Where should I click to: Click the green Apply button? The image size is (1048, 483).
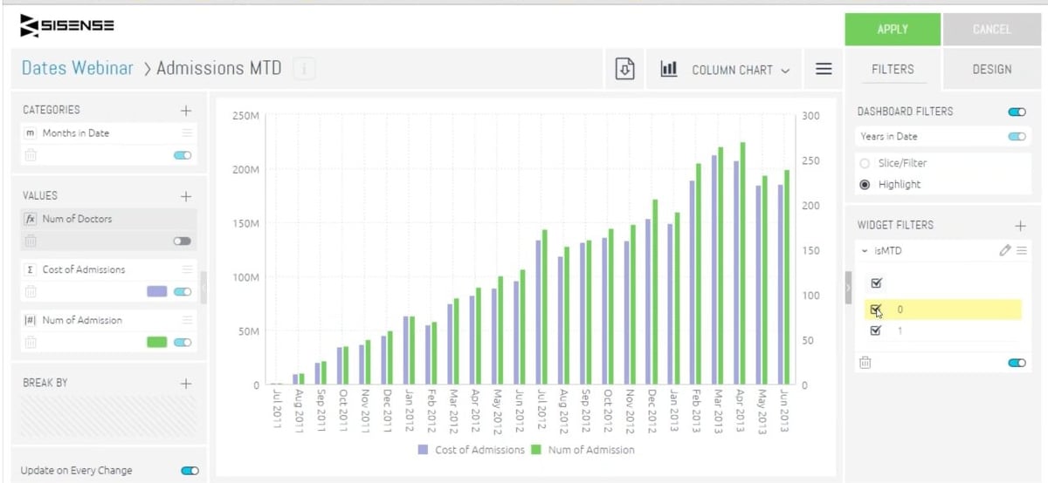click(893, 30)
